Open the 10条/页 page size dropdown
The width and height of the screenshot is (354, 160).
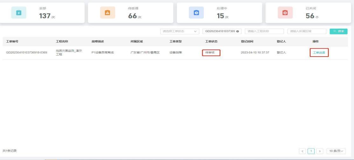coord(336,151)
